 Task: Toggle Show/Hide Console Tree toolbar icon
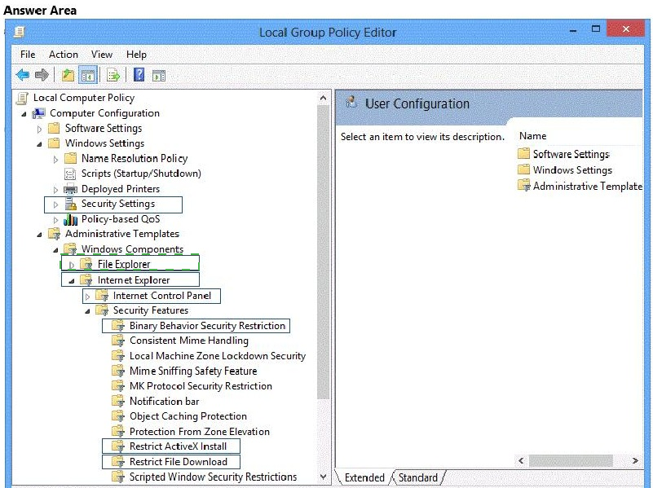88,75
